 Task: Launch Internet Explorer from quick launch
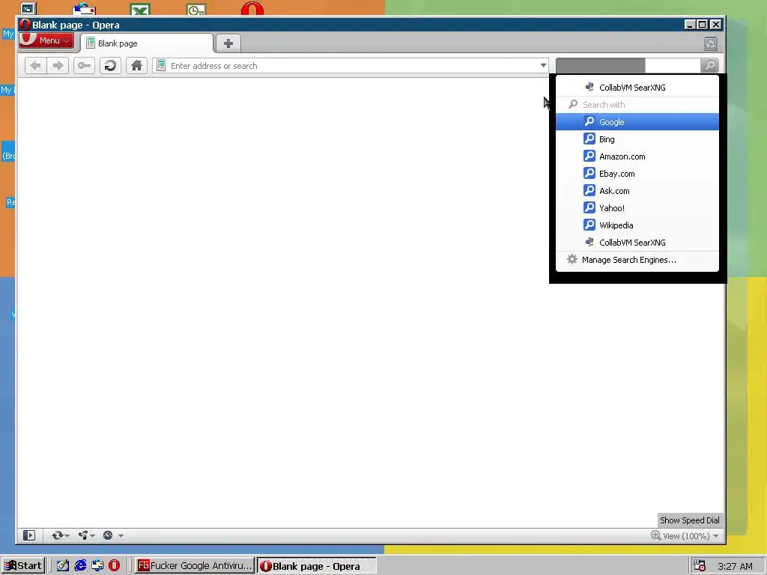[x=80, y=566]
